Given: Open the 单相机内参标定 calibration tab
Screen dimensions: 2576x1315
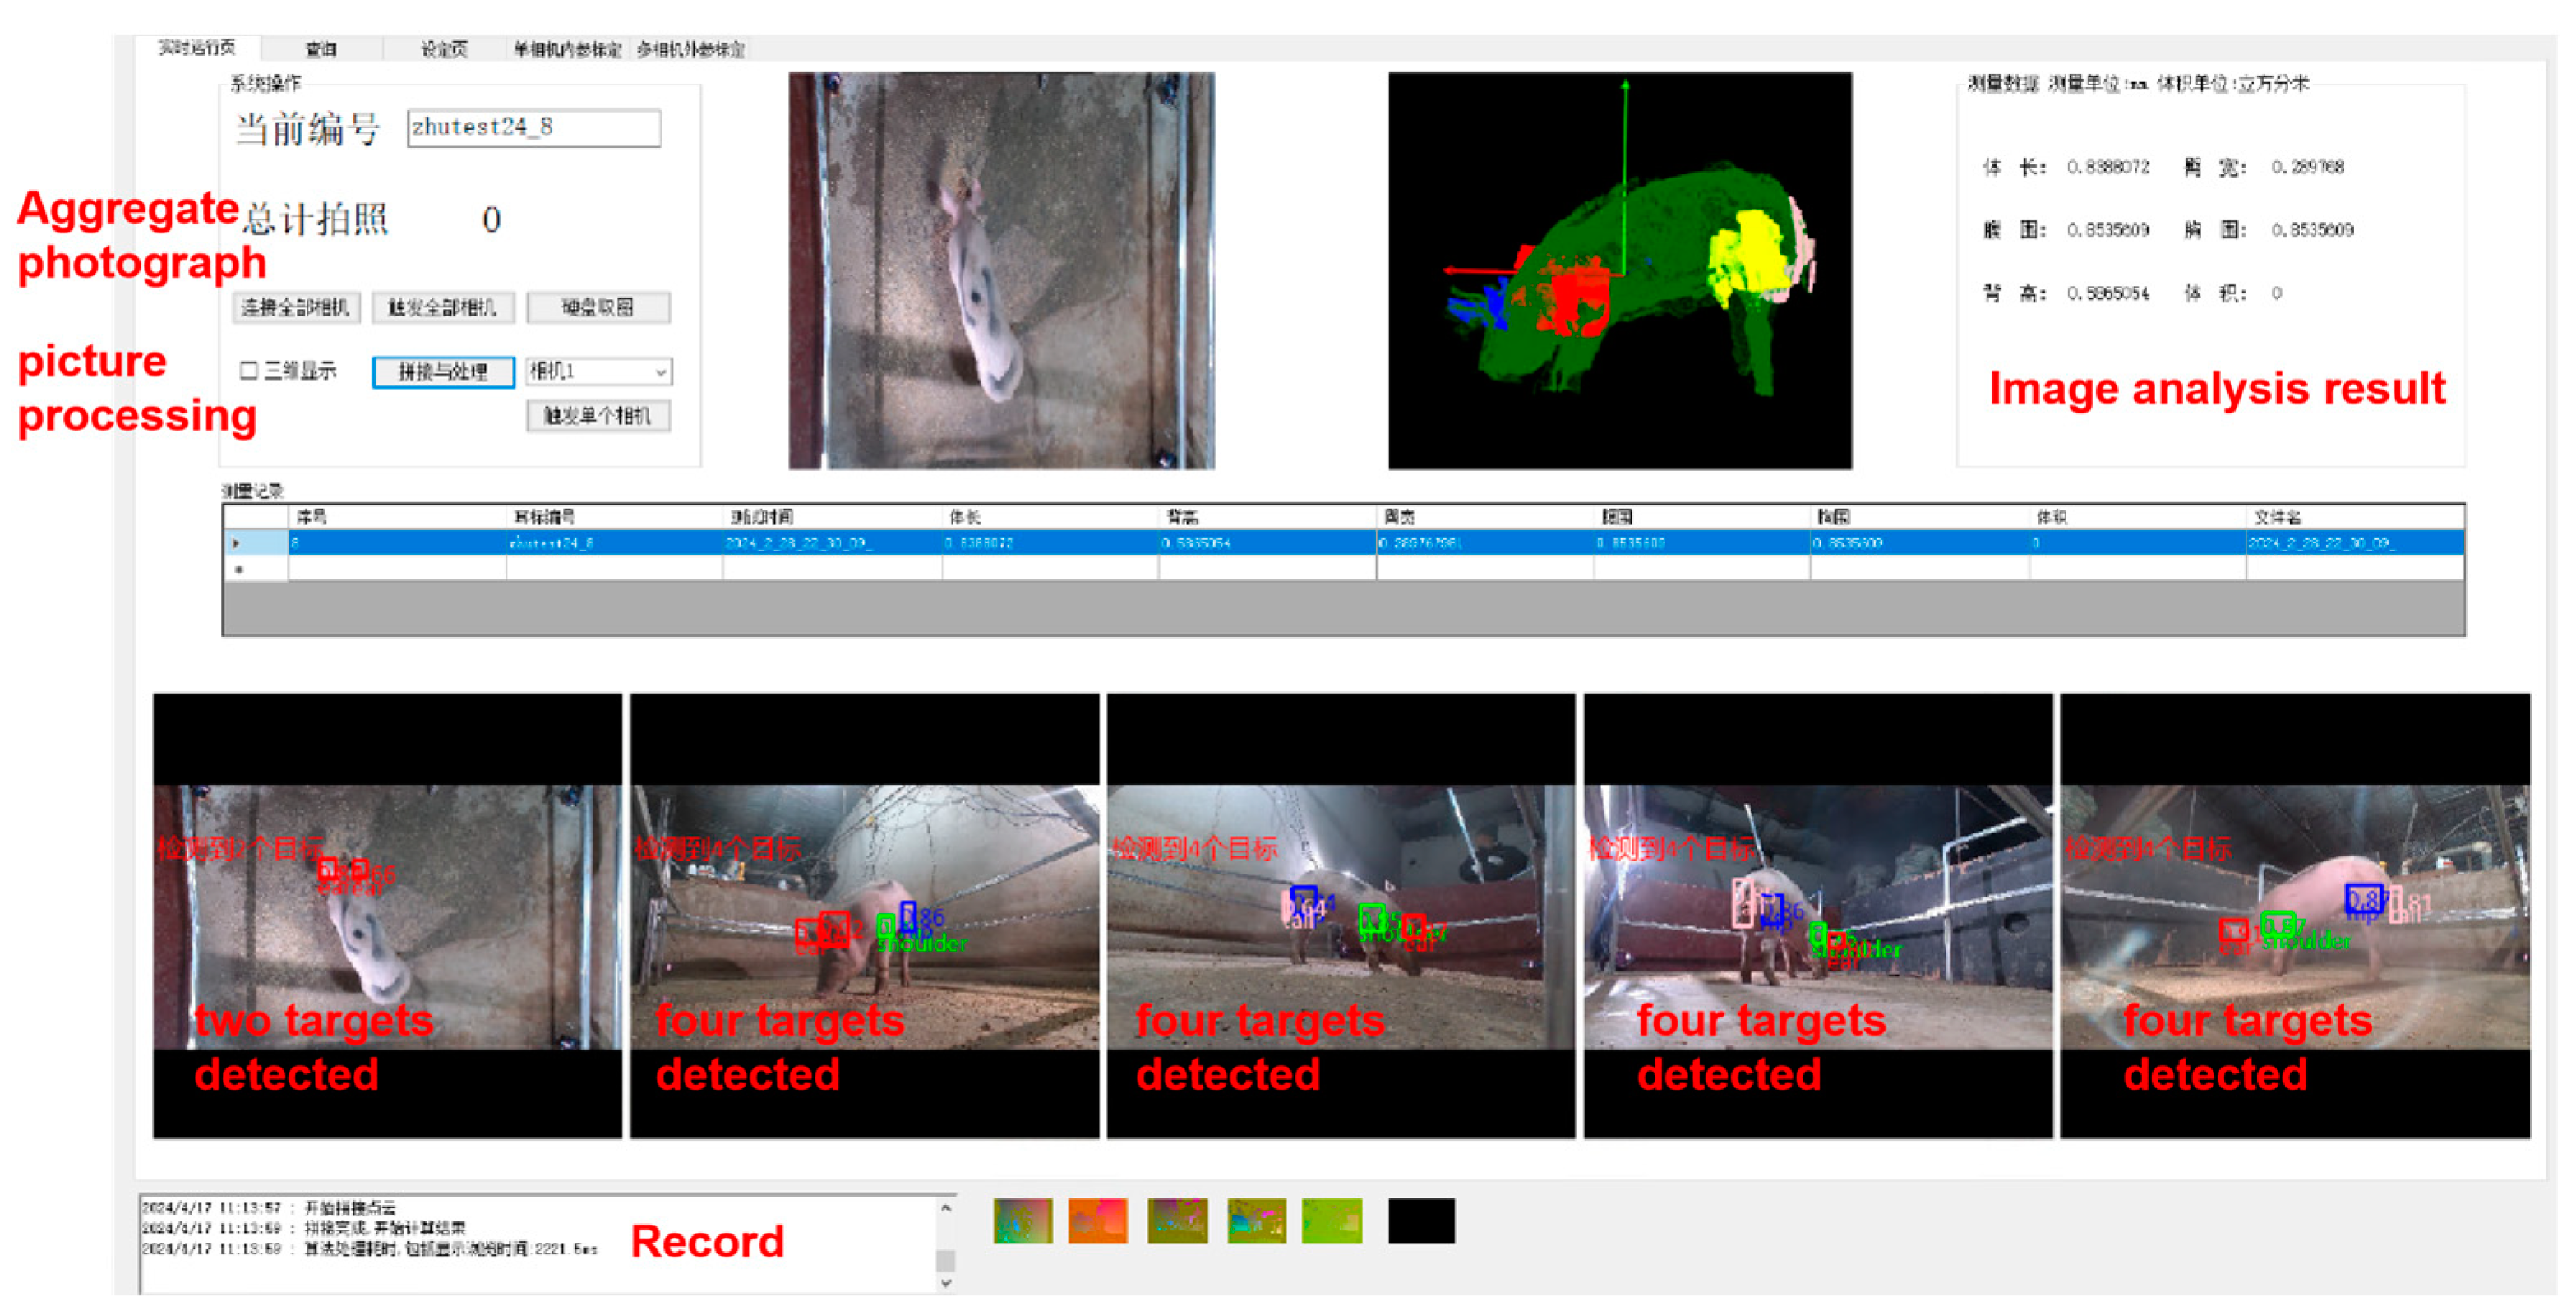Looking at the screenshot, I should 567,48.
